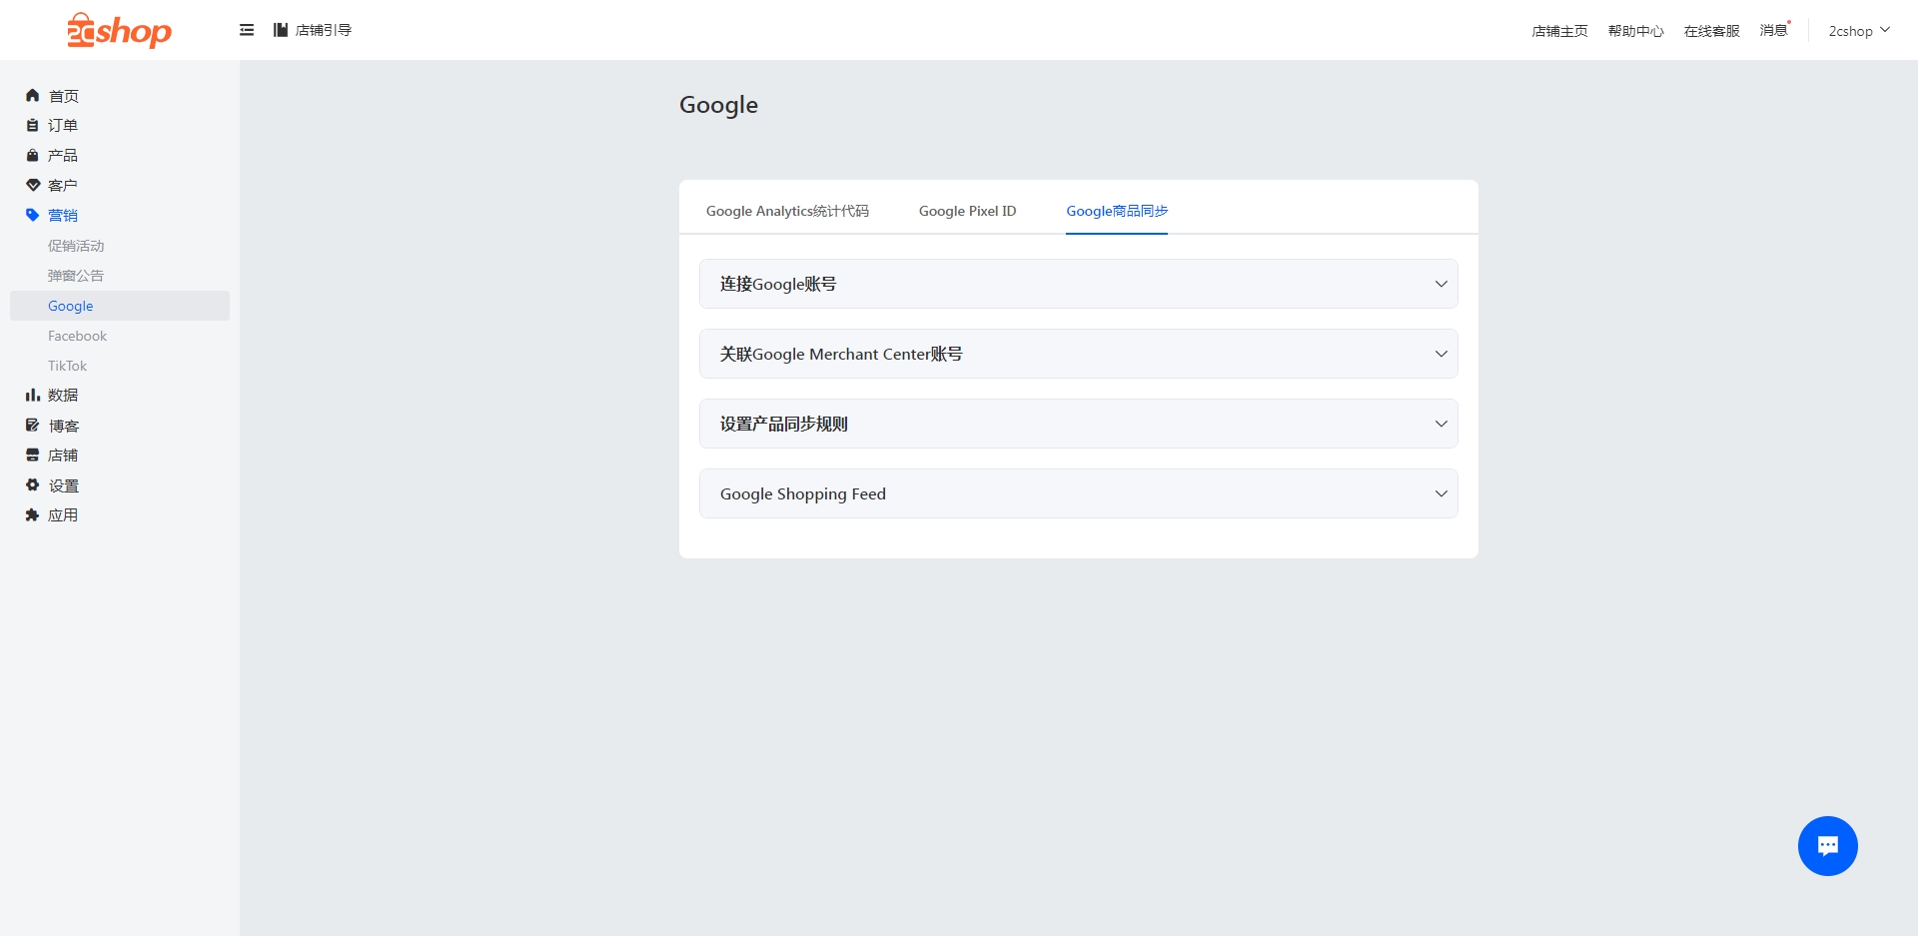Click the 店铺引导 book icon
The height and width of the screenshot is (936, 1918).
point(281,30)
